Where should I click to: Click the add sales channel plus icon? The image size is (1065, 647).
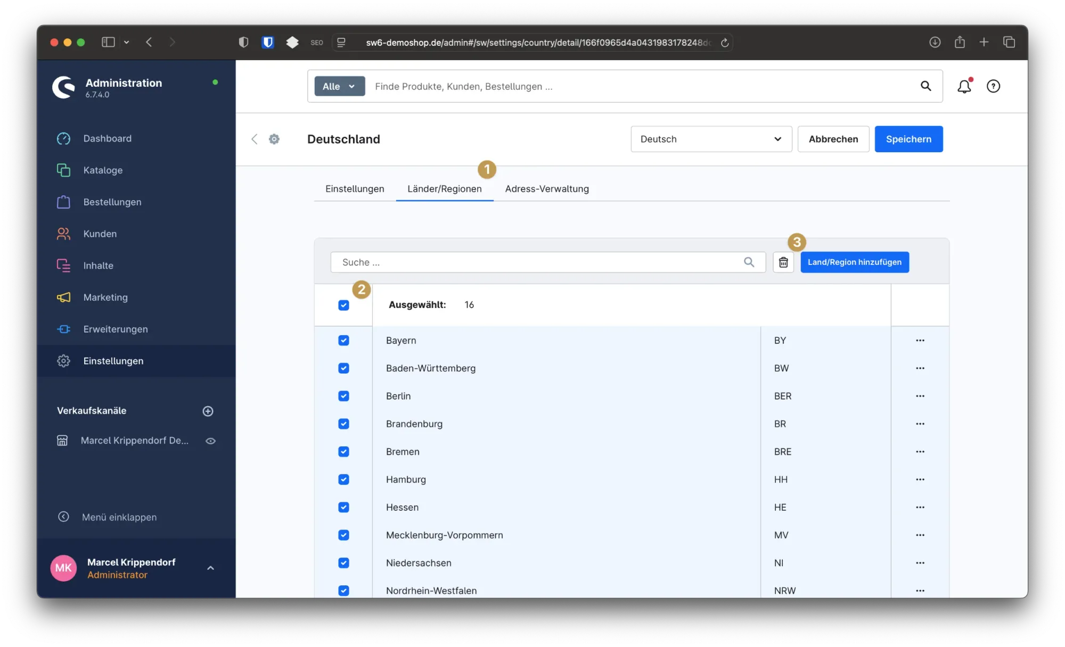tap(208, 411)
